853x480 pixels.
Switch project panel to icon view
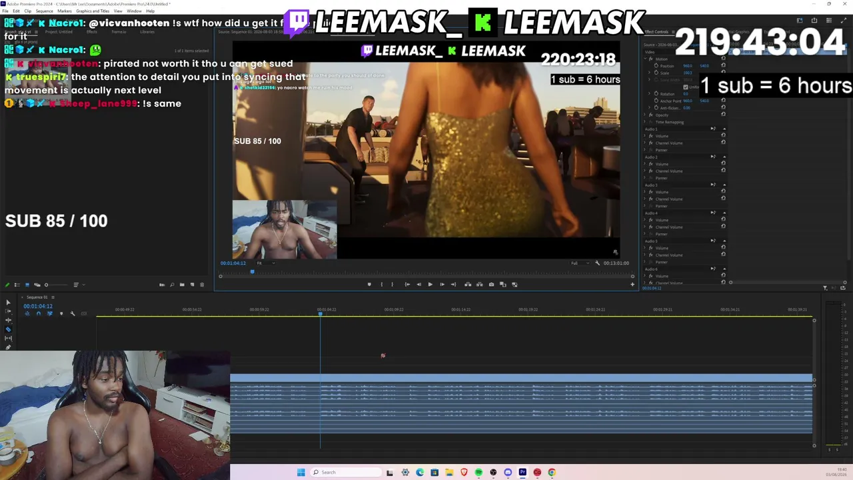[27, 285]
